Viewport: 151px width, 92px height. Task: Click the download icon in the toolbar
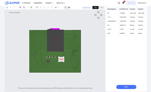tap(7, 7)
